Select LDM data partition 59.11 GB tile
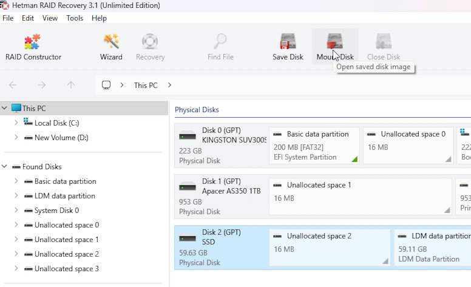This screenshot has width=471, height=287. pyautogui.click(x=433, y=248)
